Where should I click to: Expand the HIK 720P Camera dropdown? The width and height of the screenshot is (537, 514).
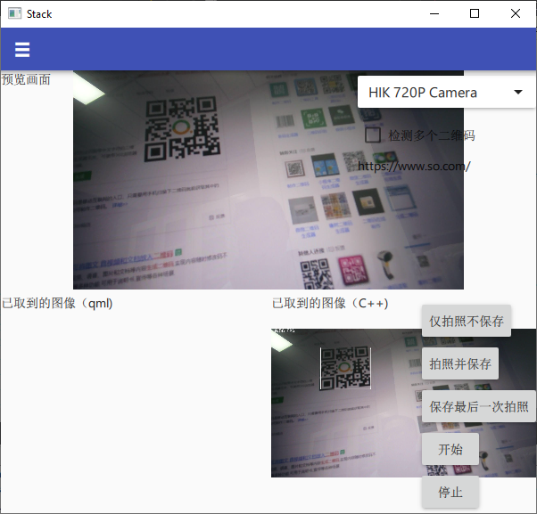(446, 93)
